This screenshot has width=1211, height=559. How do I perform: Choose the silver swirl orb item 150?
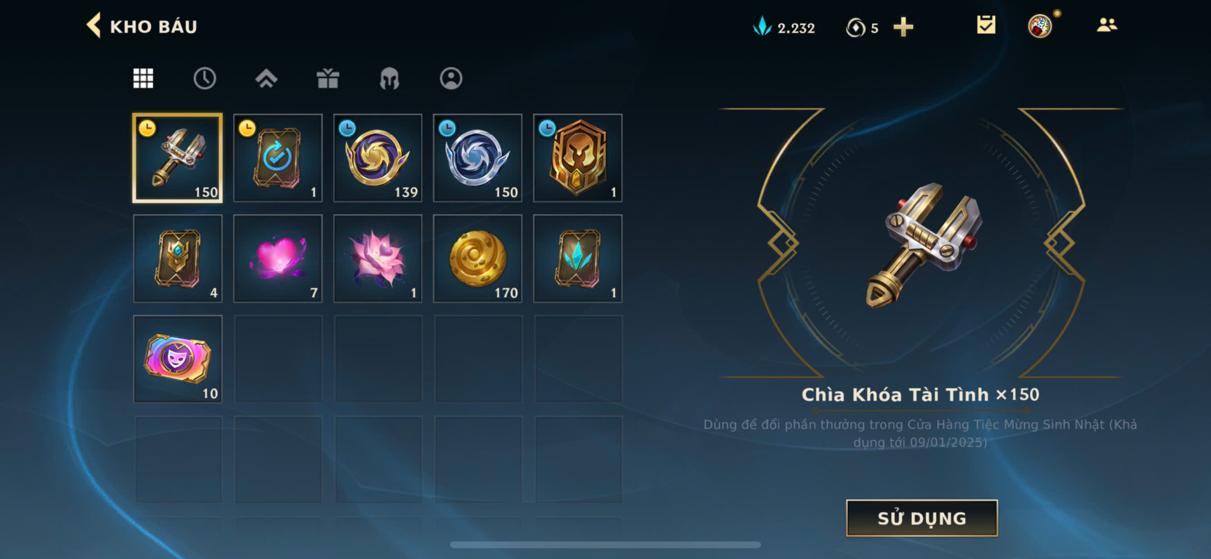tap(478, 158)
